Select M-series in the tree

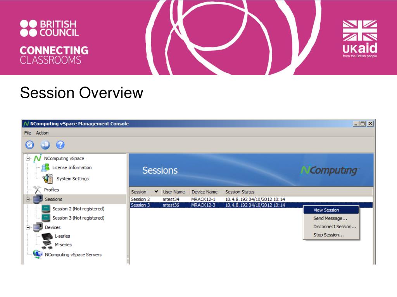pos(63,245)
